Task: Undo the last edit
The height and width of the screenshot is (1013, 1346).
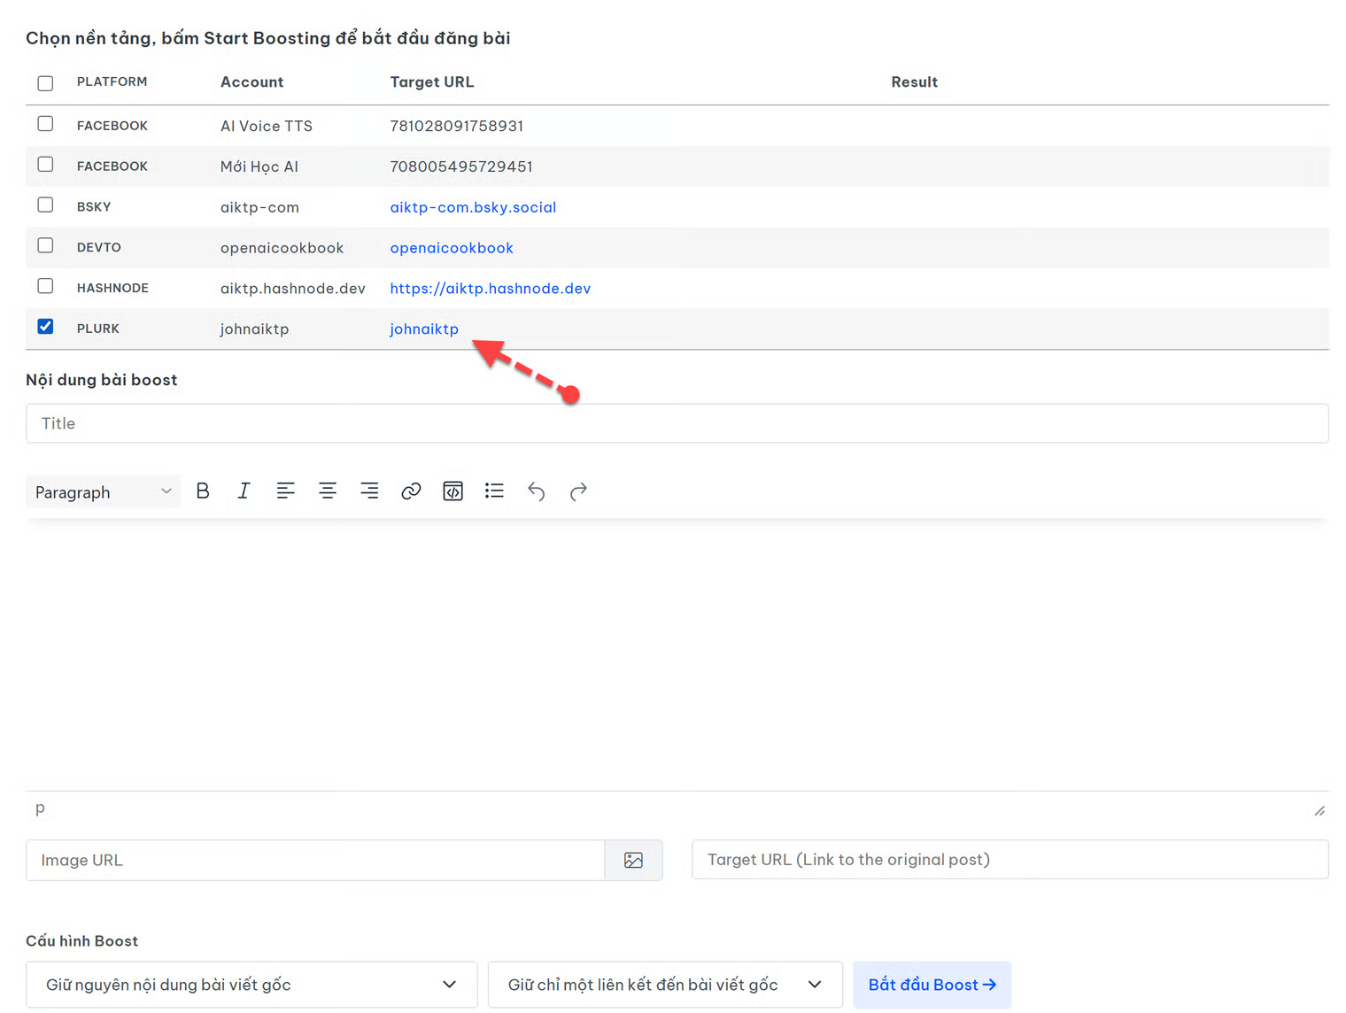Action: pos(537,491)
